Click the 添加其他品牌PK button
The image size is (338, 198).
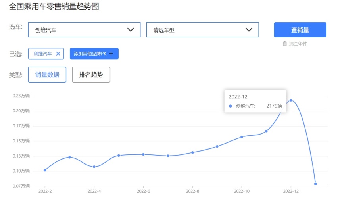94,54
